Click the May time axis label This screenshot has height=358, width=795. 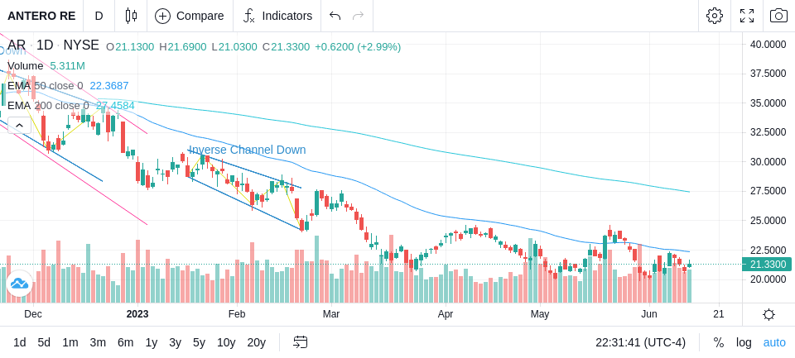click(x=540, y=314)
